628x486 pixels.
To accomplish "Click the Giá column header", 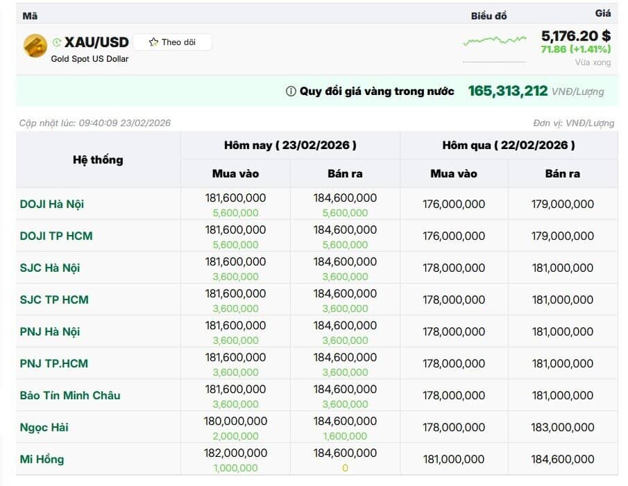I will pos(603,13).
